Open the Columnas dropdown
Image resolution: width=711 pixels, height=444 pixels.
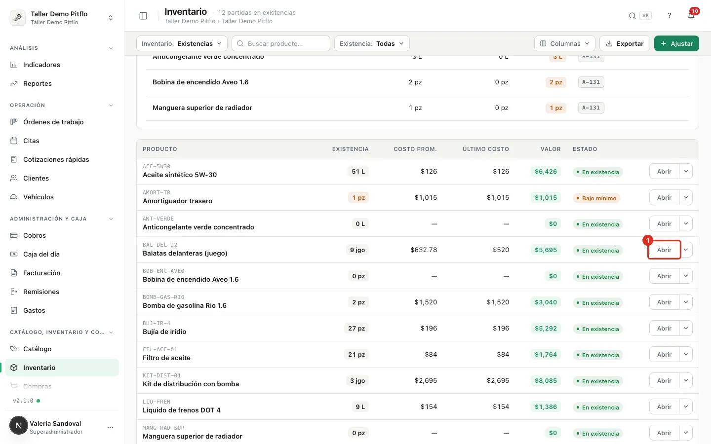pos(565,43)
